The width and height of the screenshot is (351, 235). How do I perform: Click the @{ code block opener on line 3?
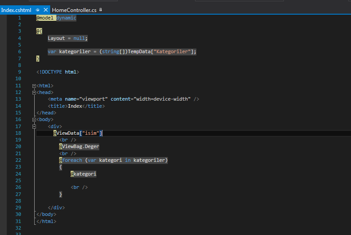point(39,31)
